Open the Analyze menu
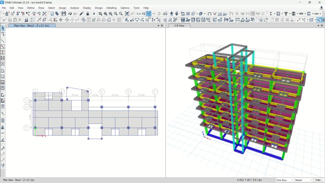This screenshot has width=325, height=183. (74, 8)
